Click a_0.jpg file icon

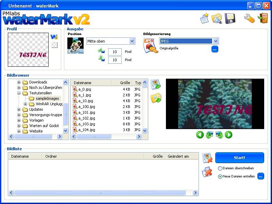[75, 89]
